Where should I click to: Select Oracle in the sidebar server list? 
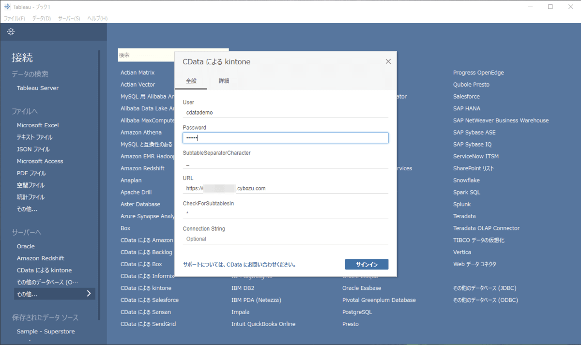coord(26,247)
